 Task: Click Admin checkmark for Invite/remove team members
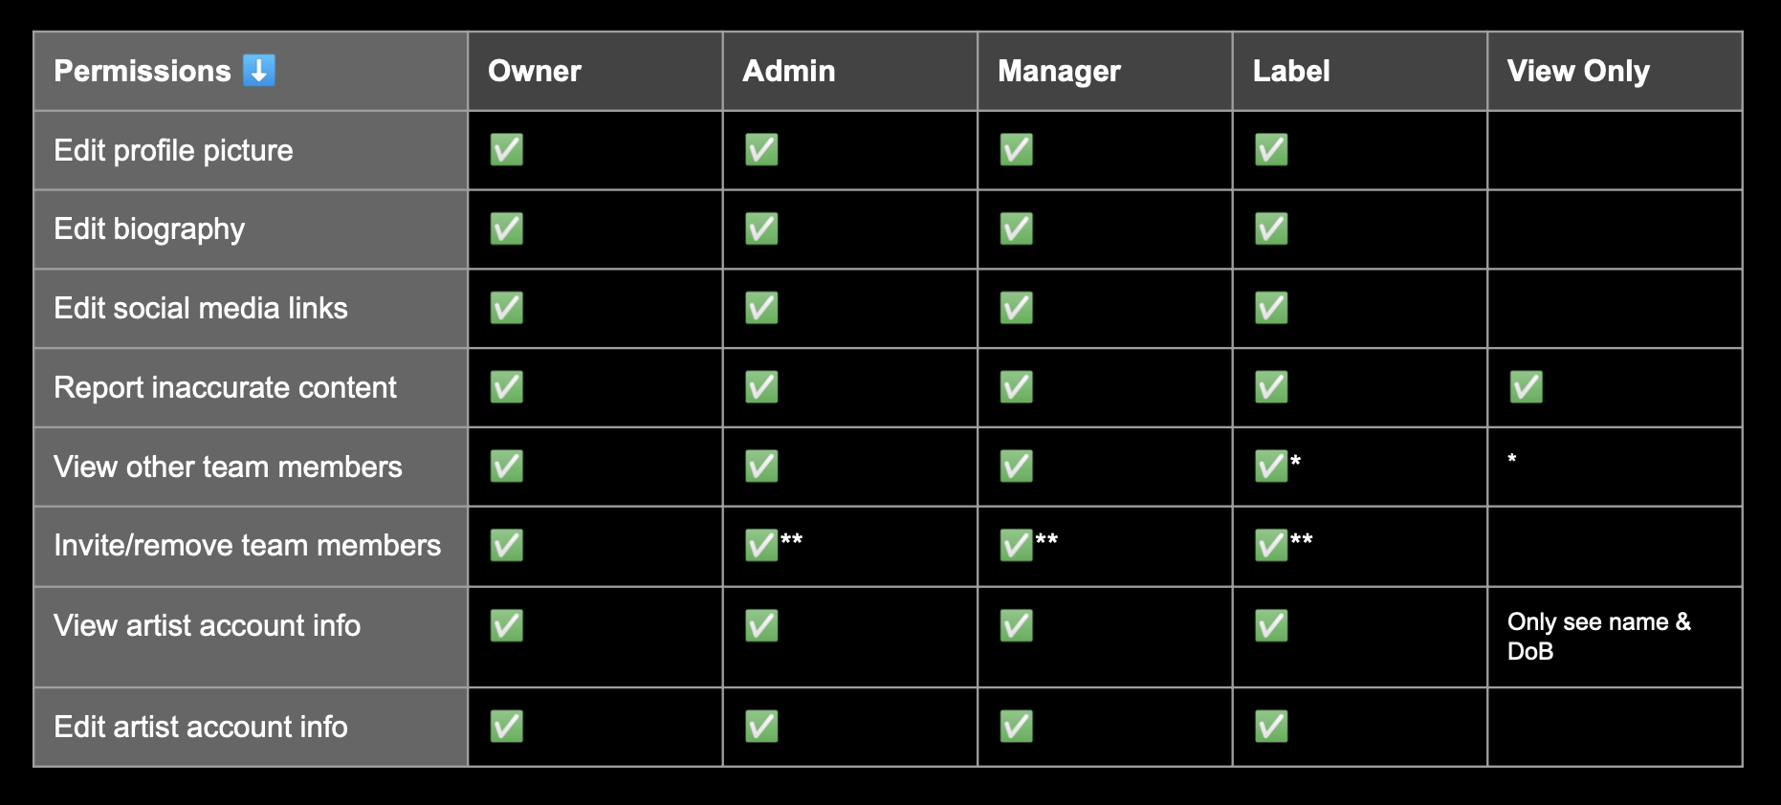coord(761,545)
